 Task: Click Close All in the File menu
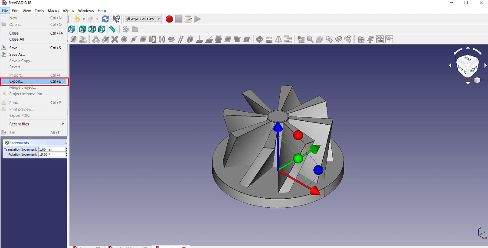pyautogui.click(x=34, y=39)
